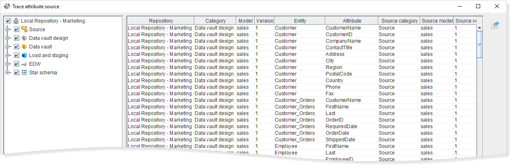Screen dimensions: 513x168
Task: Click the Repository column header
Action: [x=161, y=21]
